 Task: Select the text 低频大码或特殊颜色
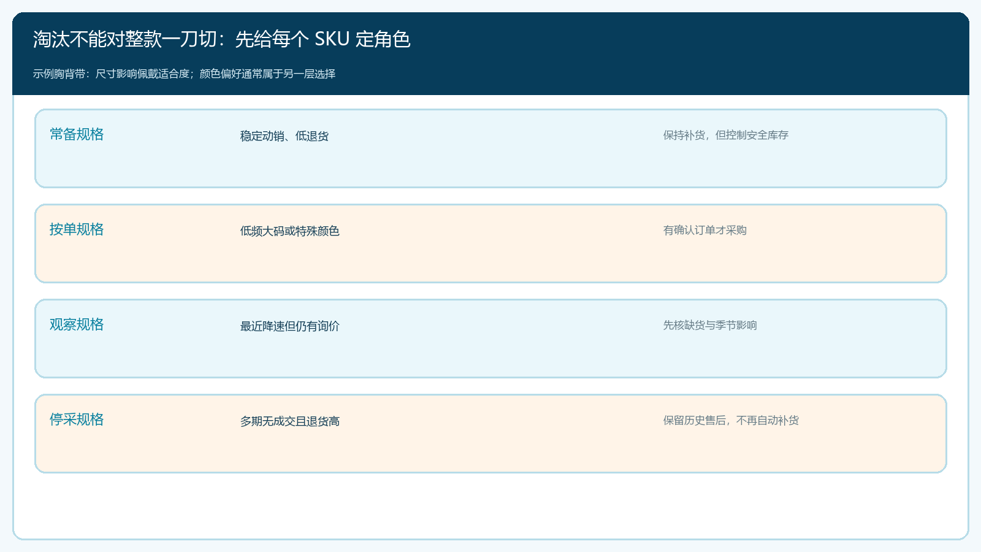pos(290,231)
